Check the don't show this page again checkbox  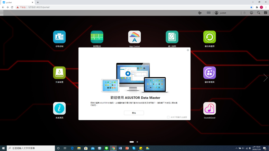[168, 117]
